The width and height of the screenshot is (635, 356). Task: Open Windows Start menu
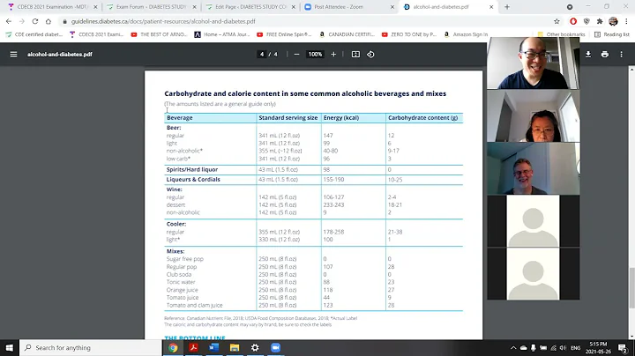click(x=10, y=347)
